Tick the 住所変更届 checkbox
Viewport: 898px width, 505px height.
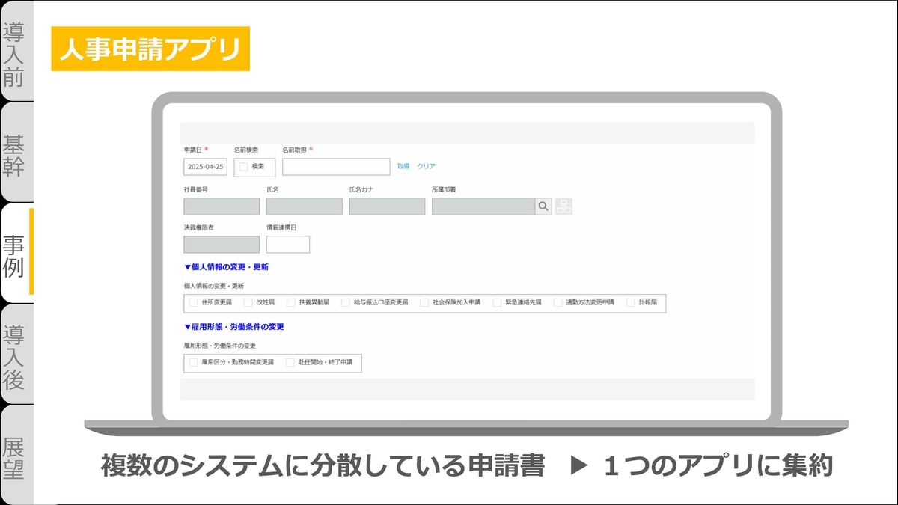194,303
